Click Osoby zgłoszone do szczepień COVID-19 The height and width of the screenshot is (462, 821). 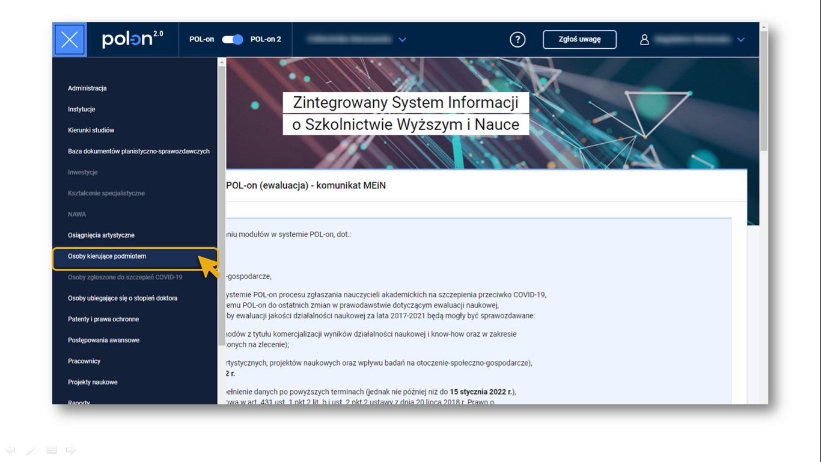(125, 277)
